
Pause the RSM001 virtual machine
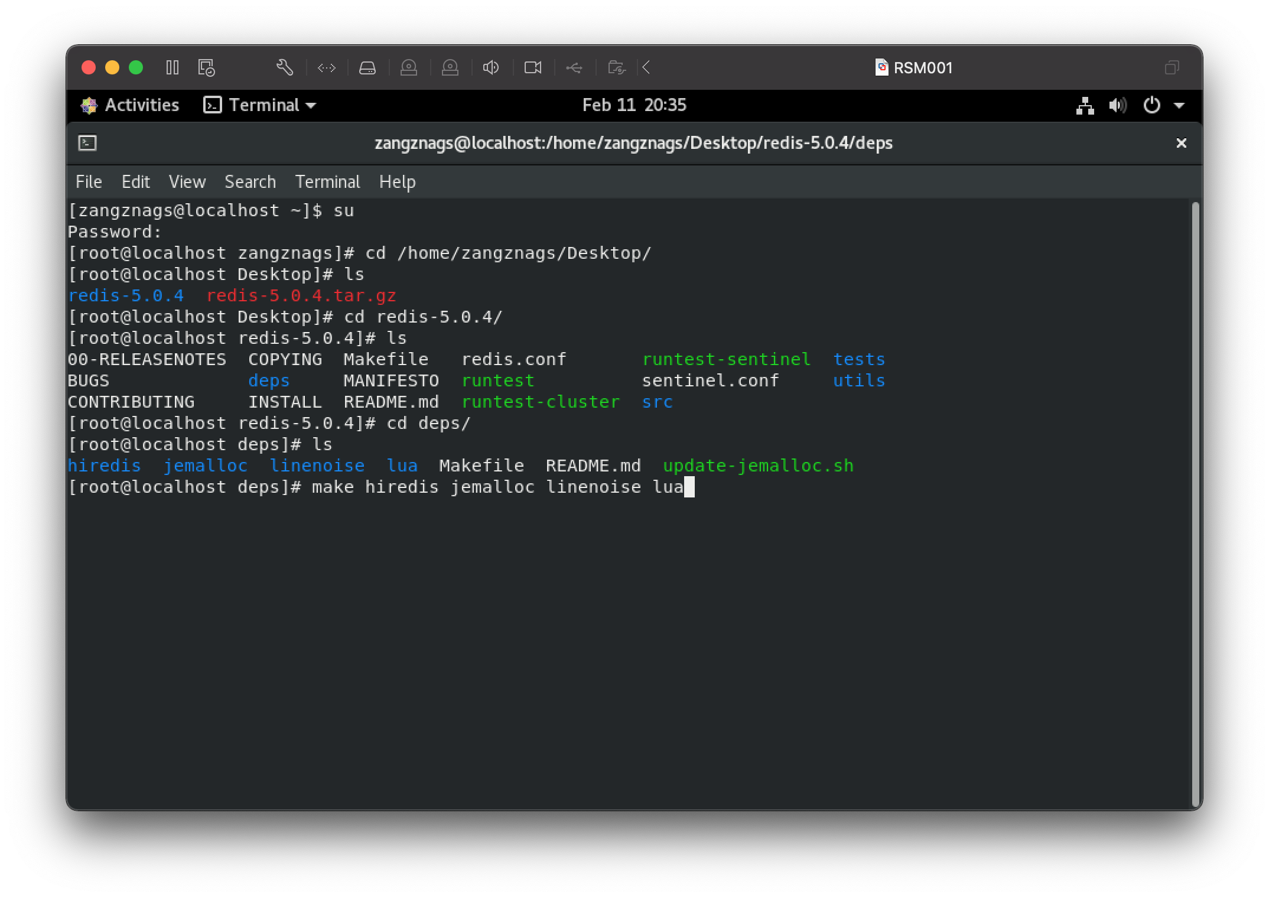pos(172,68)
